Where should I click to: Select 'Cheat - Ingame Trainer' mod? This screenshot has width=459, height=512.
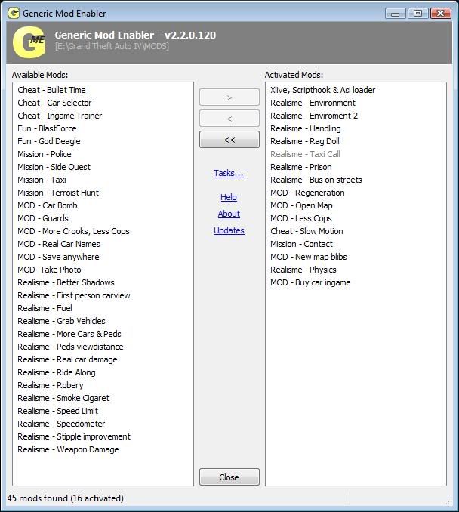coord(60,116)
